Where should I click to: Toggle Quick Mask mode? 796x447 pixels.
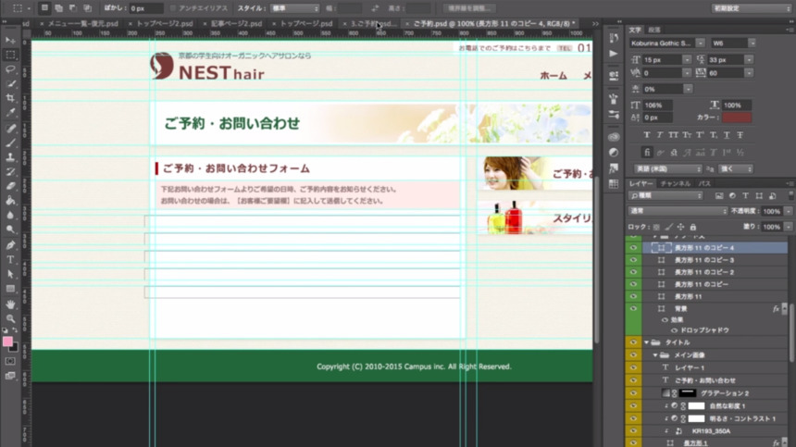[10, 361]
